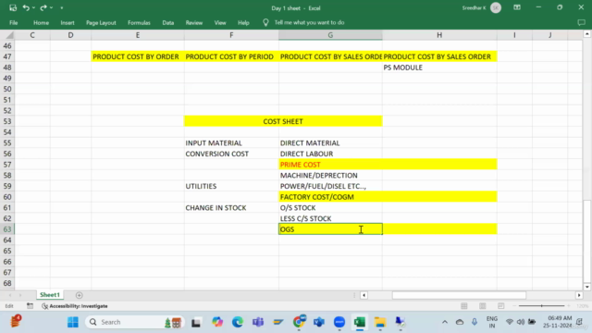The image size is (592, 333).
Task: Select row 57 header
Action: [x=7, y=165]
